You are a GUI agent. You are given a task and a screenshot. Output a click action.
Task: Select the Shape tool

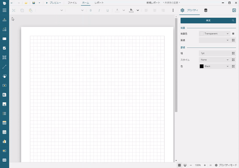[x=4, y=76]
